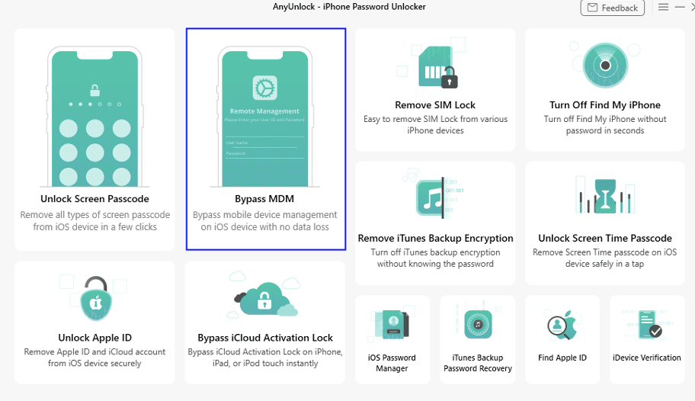Click iTunes Backup Password Recovery label

(x=478, y=363)
